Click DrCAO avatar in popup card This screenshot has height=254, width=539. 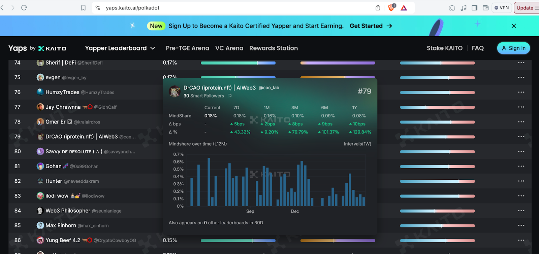coord(175,91)
